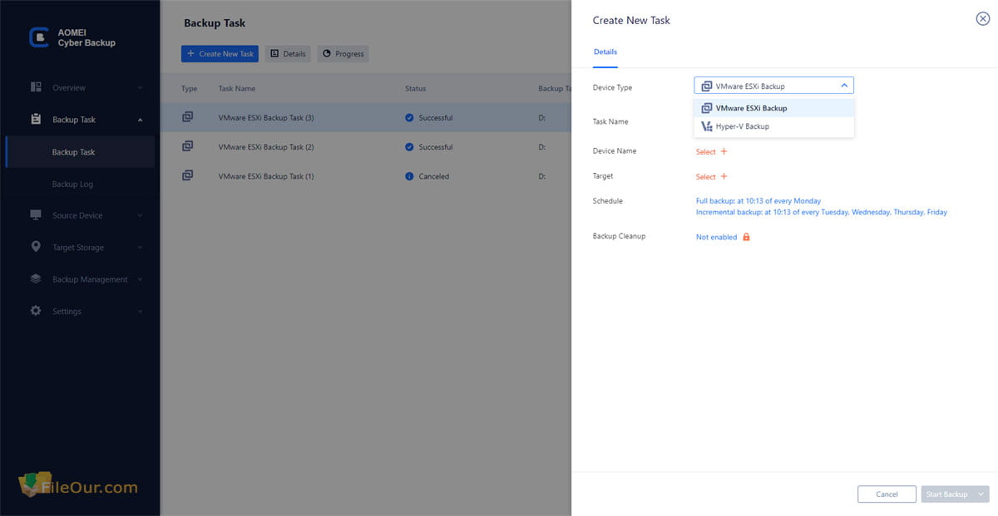
Task: Click the Canceled status text for Task (1)
Action: coord(434,176)
